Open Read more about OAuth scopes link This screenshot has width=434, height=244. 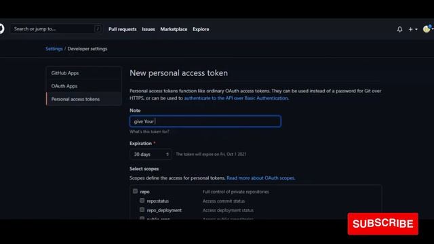click(x=260, y=178)
